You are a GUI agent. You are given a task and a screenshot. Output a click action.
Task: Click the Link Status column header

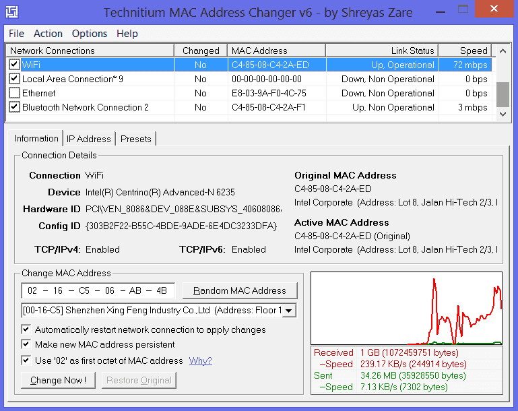tap(382, 51)
